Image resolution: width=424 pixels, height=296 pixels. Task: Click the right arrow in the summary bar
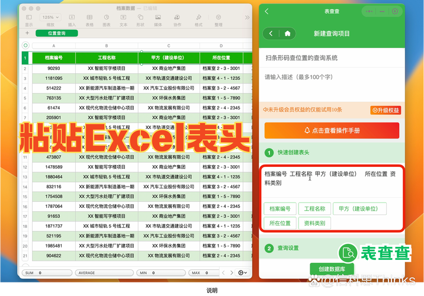pos(232,273)
